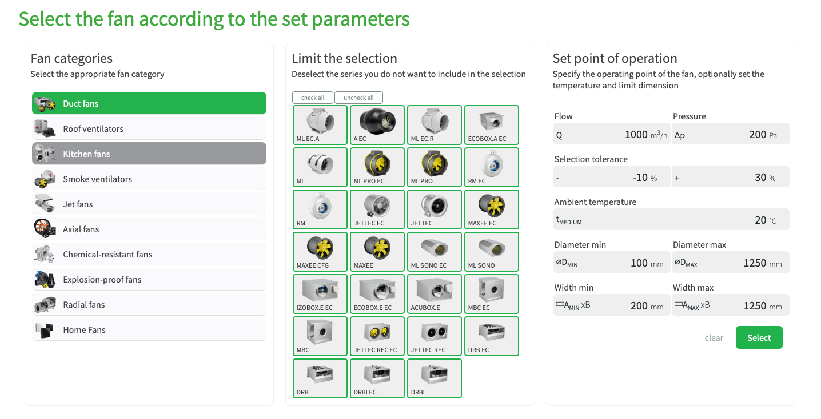
Task: Click the uncheck all button
Action: click(358, 98)
